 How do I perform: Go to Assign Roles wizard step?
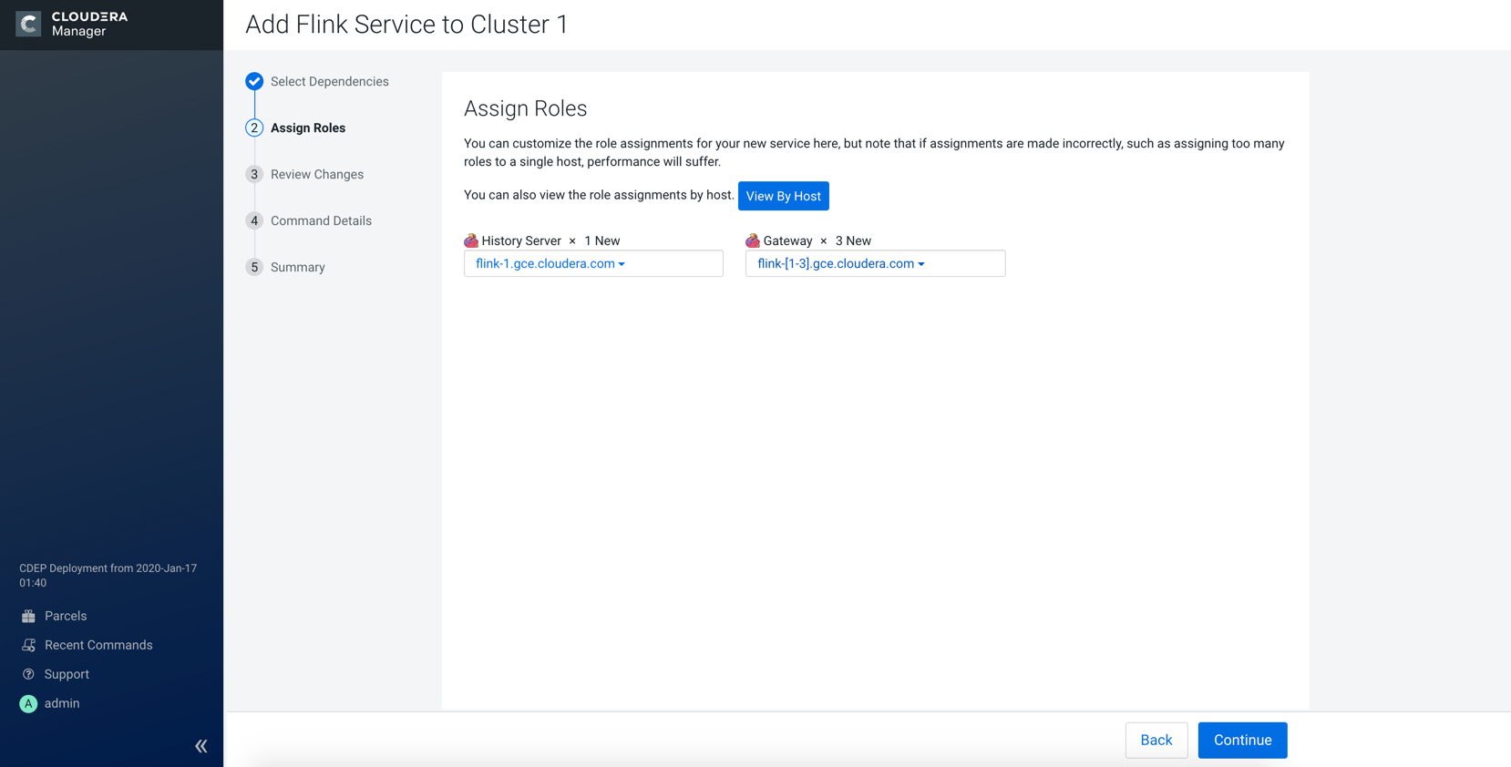(307, 128)
